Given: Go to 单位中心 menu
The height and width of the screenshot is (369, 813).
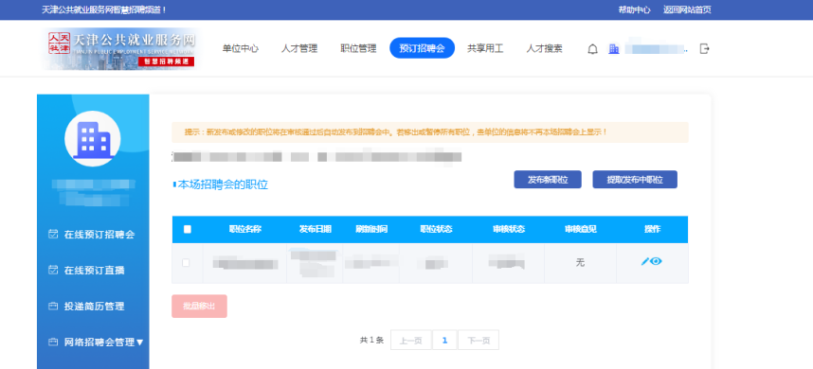Looking at the screenshot, I should [241, 48].
